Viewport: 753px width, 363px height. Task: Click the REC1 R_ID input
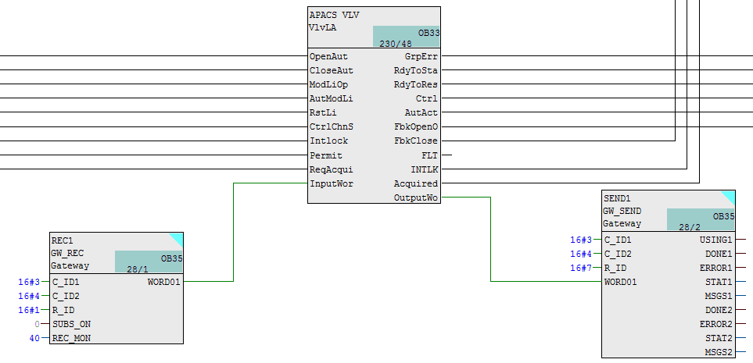pyautogui.click(x=63, y=310)
